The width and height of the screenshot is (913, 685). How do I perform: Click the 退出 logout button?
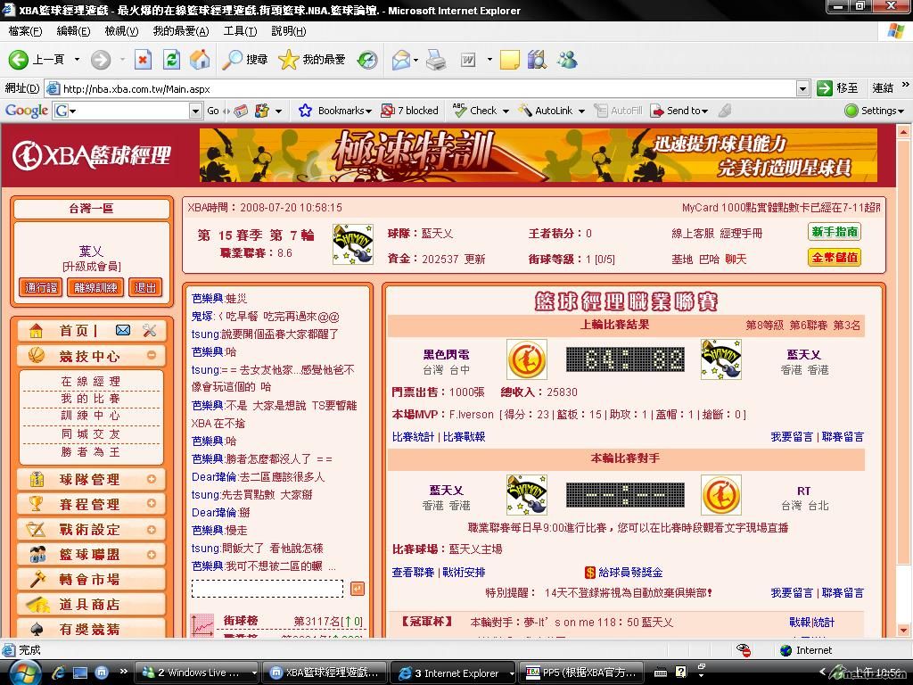[145, 287]
